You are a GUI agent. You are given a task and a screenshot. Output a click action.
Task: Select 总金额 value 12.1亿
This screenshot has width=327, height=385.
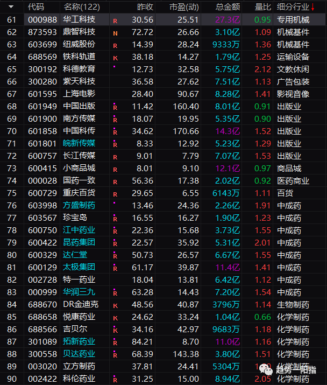pyautogui.click(x=228, y=168)
